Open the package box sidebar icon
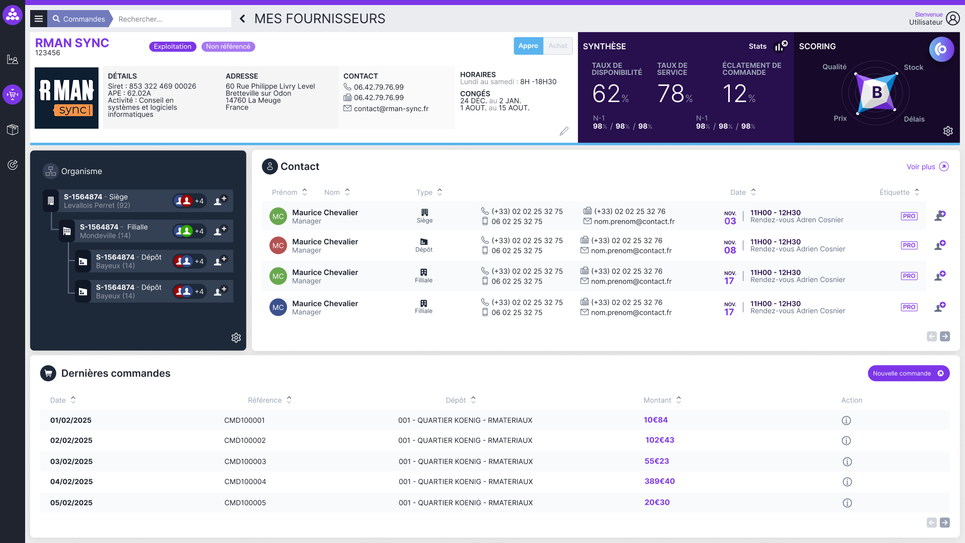 pos(13,130)
